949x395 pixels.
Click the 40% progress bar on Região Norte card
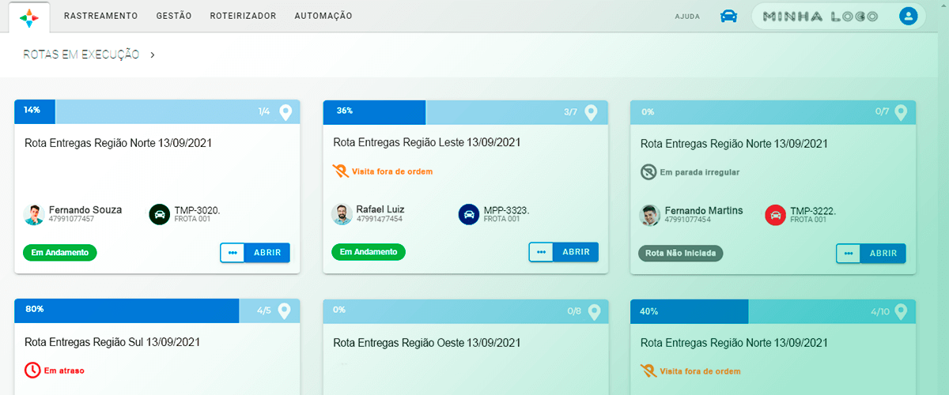(x=689, y=311)
